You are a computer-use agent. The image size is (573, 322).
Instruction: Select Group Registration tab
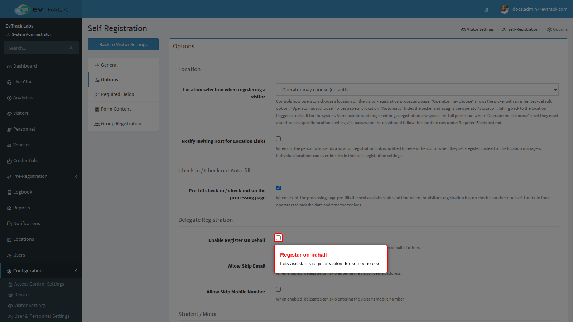[x=123, y=124]
